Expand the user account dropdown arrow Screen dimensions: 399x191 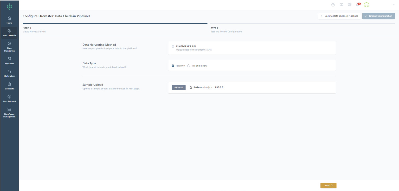point(394,5)
